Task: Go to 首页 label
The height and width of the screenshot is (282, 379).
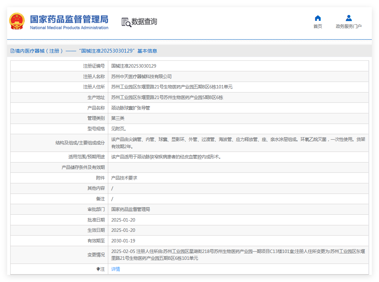Action: [318, 26]
